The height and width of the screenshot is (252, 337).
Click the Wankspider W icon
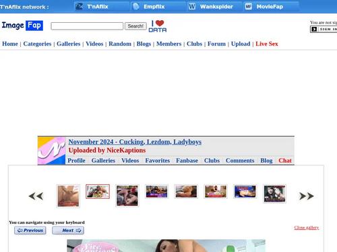192,6
